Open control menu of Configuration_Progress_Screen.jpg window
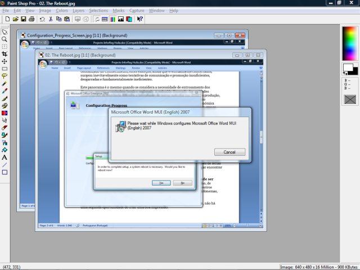The image size is (360, 270). [23, 35]
